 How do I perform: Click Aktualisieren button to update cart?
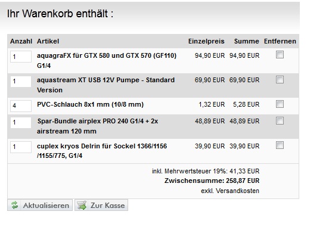(x=40, y=205)
